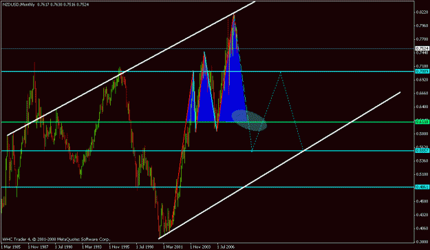Select the lower white channel trendline
The height and width of the screenshot is (250, 430).
280,165
